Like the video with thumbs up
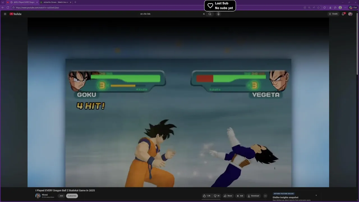The width and height of the screenshot is (359, 202). pos(207,196)
